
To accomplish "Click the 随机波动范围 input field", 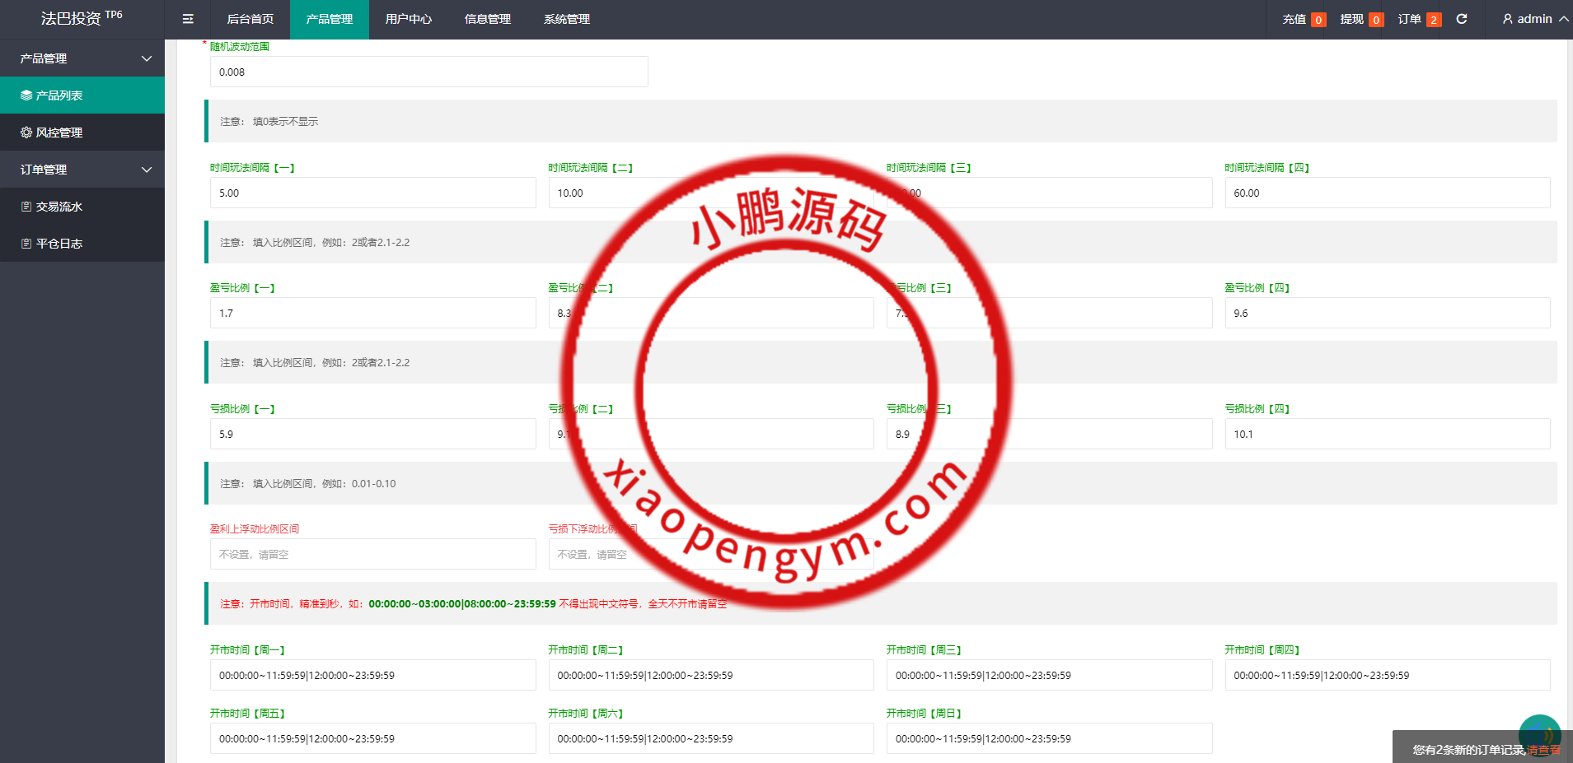I will coord(428,72).
